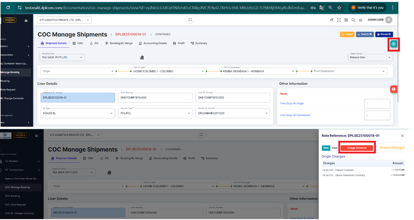The height and width of the screenshot is (220, 414).
Task: Open the Port of Discharge dropdown
Action: (258, 71)
